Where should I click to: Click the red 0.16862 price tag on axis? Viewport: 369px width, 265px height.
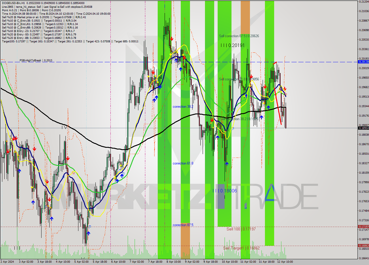coord(363,246)
